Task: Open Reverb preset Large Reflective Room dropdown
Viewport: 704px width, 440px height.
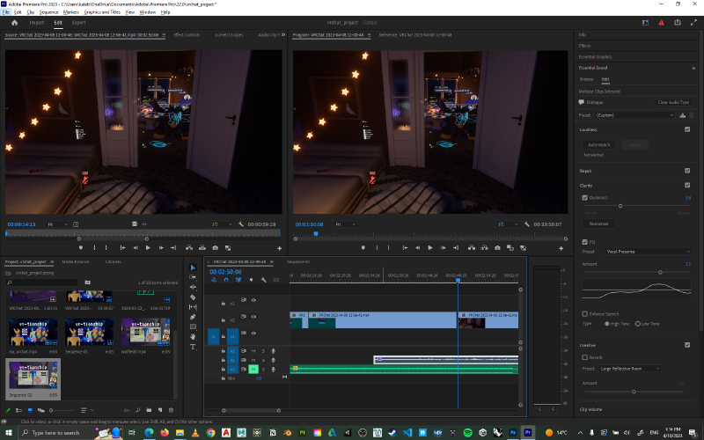Action: point(629,369)
